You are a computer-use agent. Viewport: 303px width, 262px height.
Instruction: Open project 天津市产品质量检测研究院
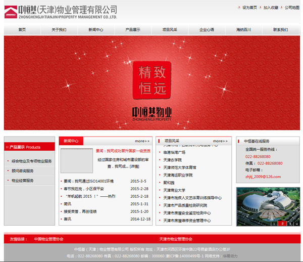pos(185,205)
